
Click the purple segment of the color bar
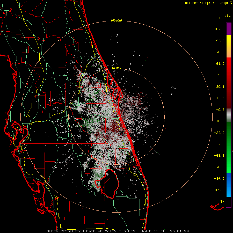[229, 29]
